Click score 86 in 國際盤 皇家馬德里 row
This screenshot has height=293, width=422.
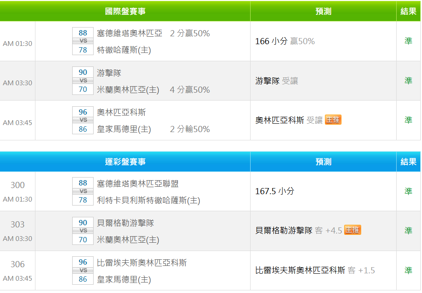tap(83, 129)
